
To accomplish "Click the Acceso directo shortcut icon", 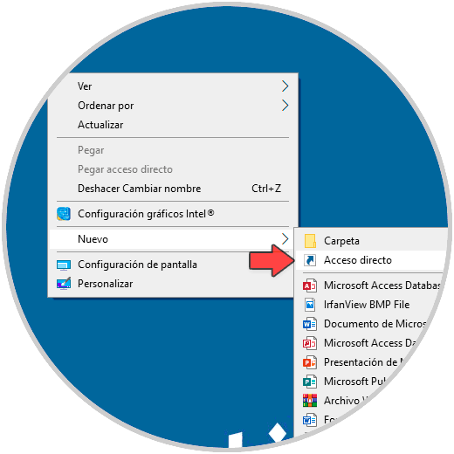I will click(310, 260).
